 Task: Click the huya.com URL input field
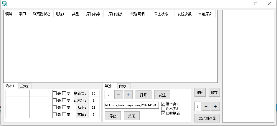[131, 105]
